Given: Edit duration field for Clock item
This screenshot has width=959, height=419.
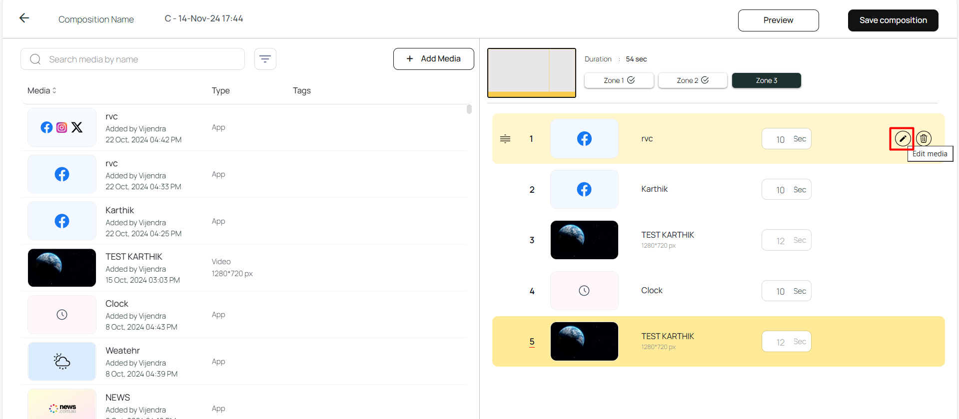Looking at the screenshot, I should (780, 291).
